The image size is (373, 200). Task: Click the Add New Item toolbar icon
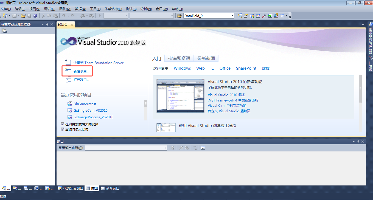[14, 16]
